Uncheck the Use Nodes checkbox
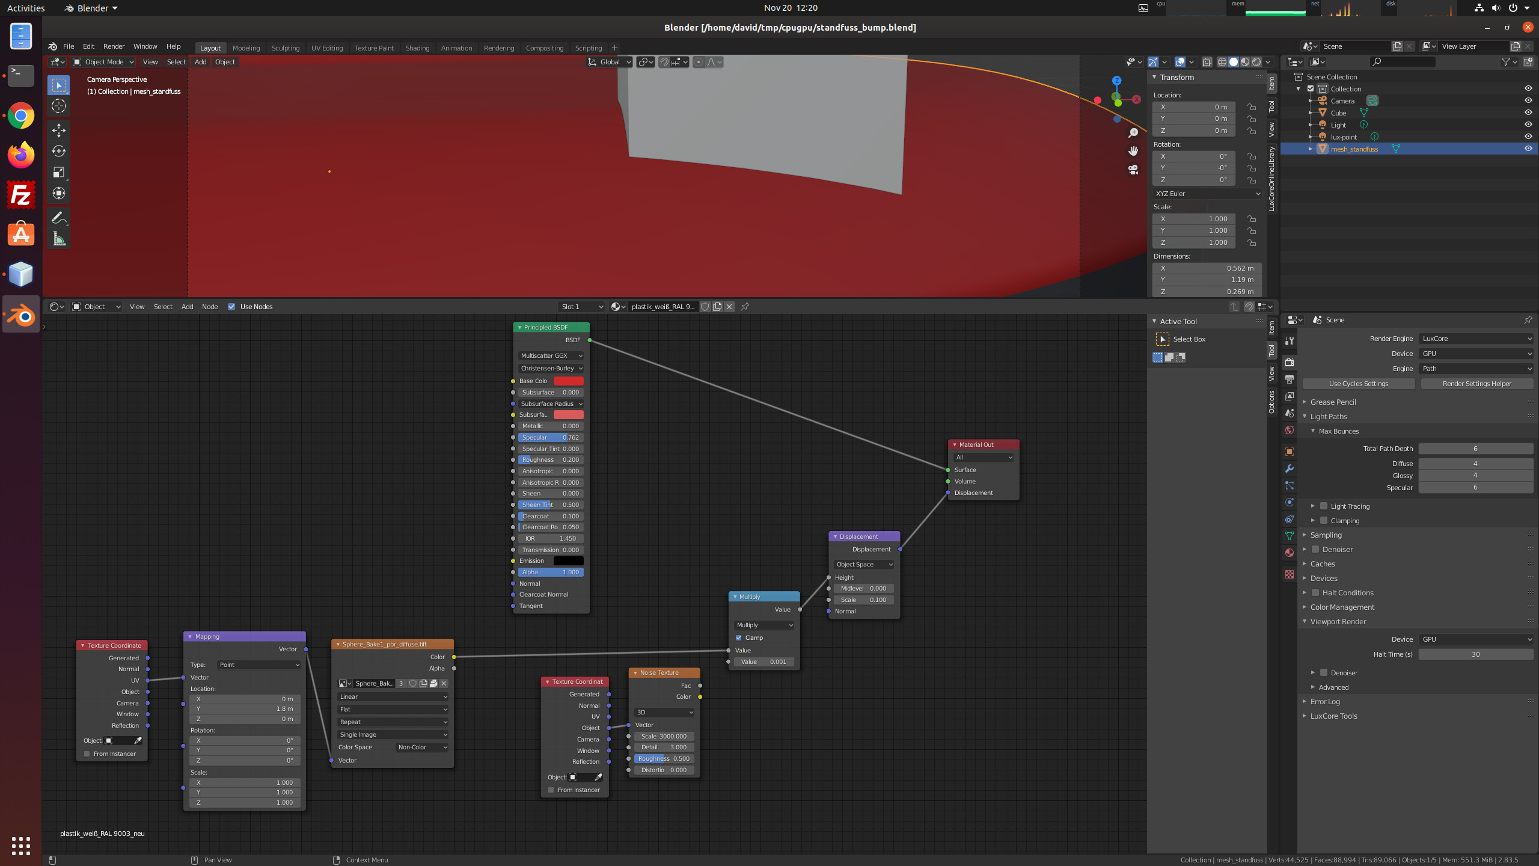The height and width of the screenshot is (866, 1539). point(231,307)
